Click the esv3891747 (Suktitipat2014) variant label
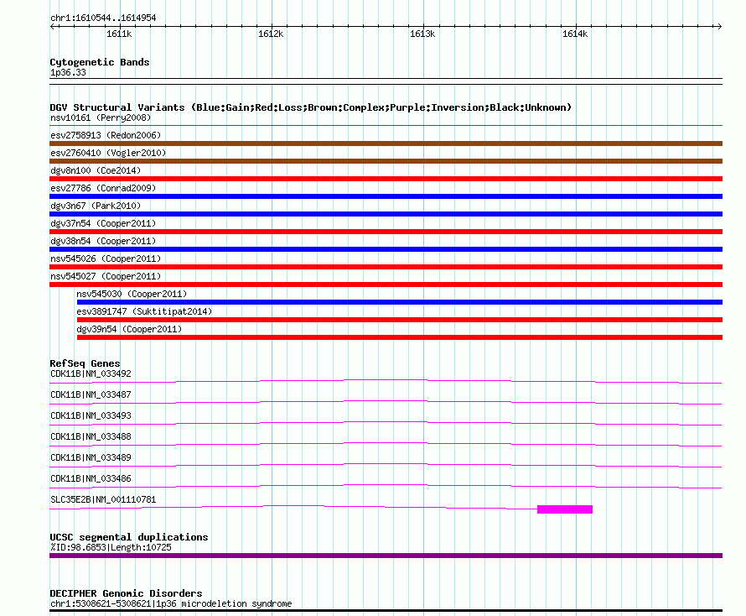 [x=144, y=311]
